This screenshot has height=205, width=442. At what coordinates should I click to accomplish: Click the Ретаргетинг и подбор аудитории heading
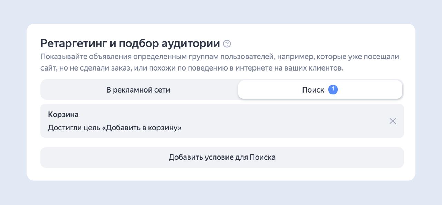[x=130, y=44]
